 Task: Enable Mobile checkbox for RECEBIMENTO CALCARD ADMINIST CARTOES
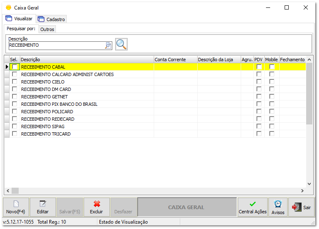(272, 74)
